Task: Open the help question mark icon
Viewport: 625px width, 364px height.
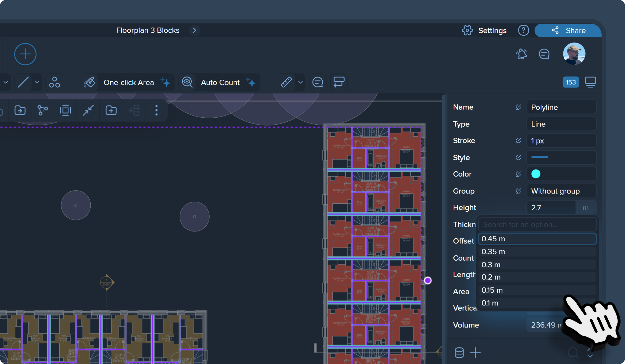Action: click(523, 30)
